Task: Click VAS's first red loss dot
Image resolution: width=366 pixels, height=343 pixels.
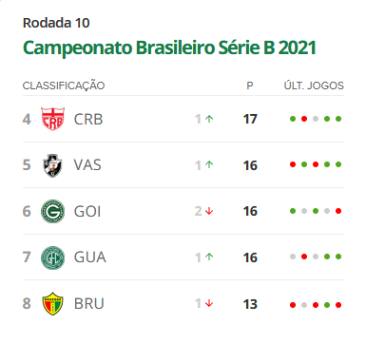Action: 293,164
